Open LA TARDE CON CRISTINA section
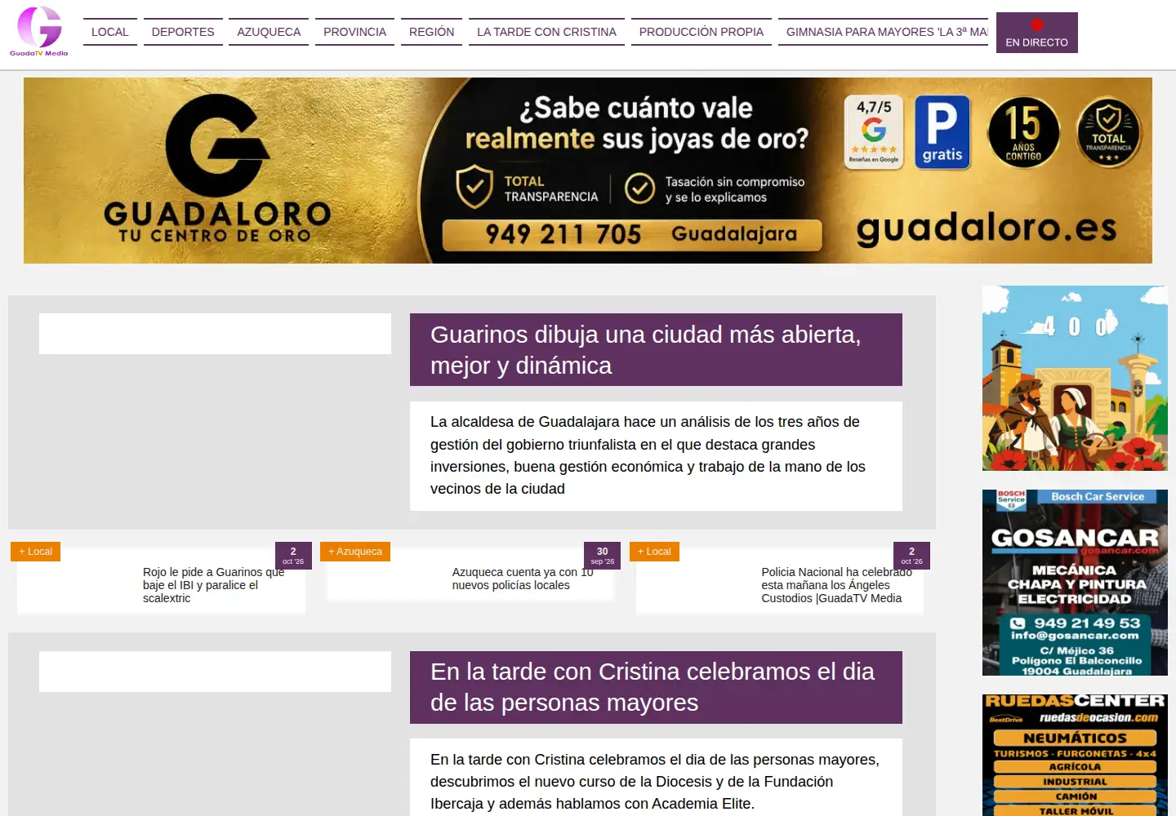Screen dimensions: 1176x816 546,32
